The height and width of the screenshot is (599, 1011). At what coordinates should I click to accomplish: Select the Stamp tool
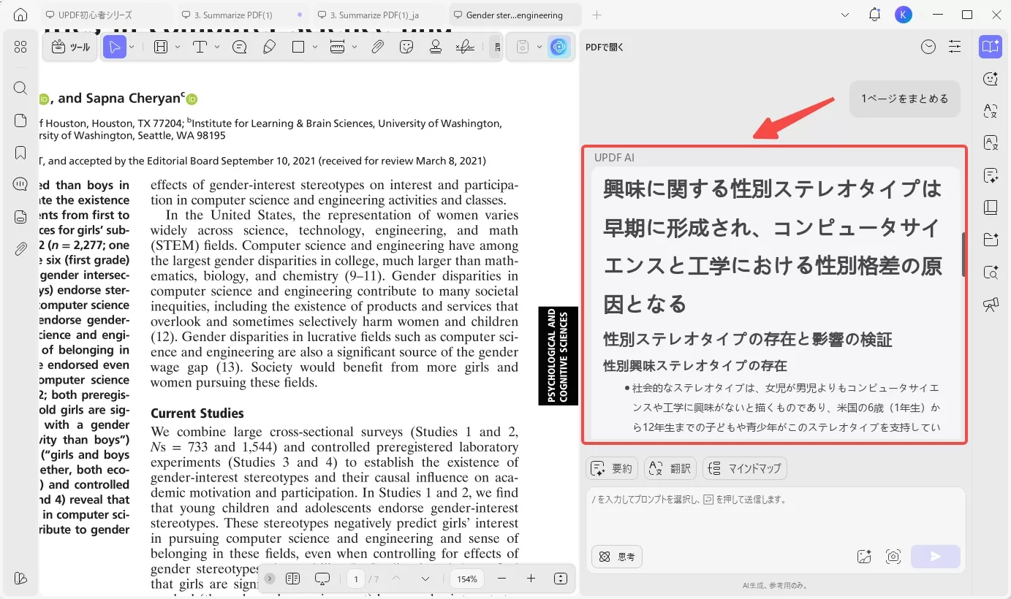click(x=435, y=46)
